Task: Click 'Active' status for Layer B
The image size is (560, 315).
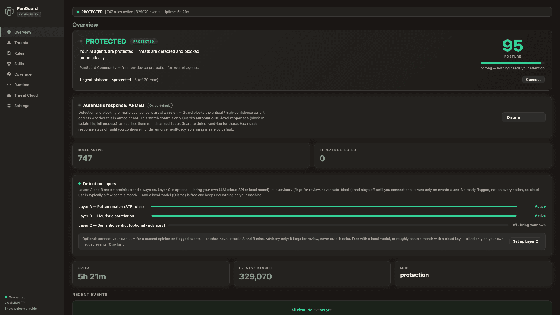Action: coord(540,216)
